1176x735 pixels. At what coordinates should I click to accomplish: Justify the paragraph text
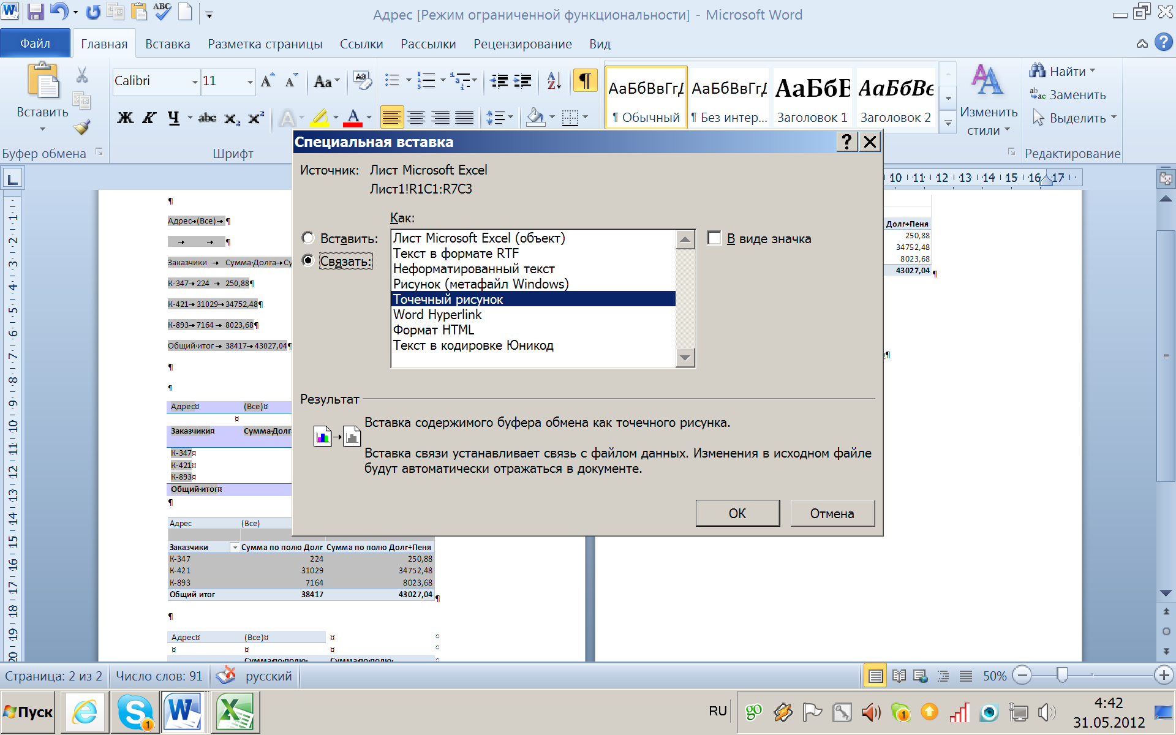464,117
